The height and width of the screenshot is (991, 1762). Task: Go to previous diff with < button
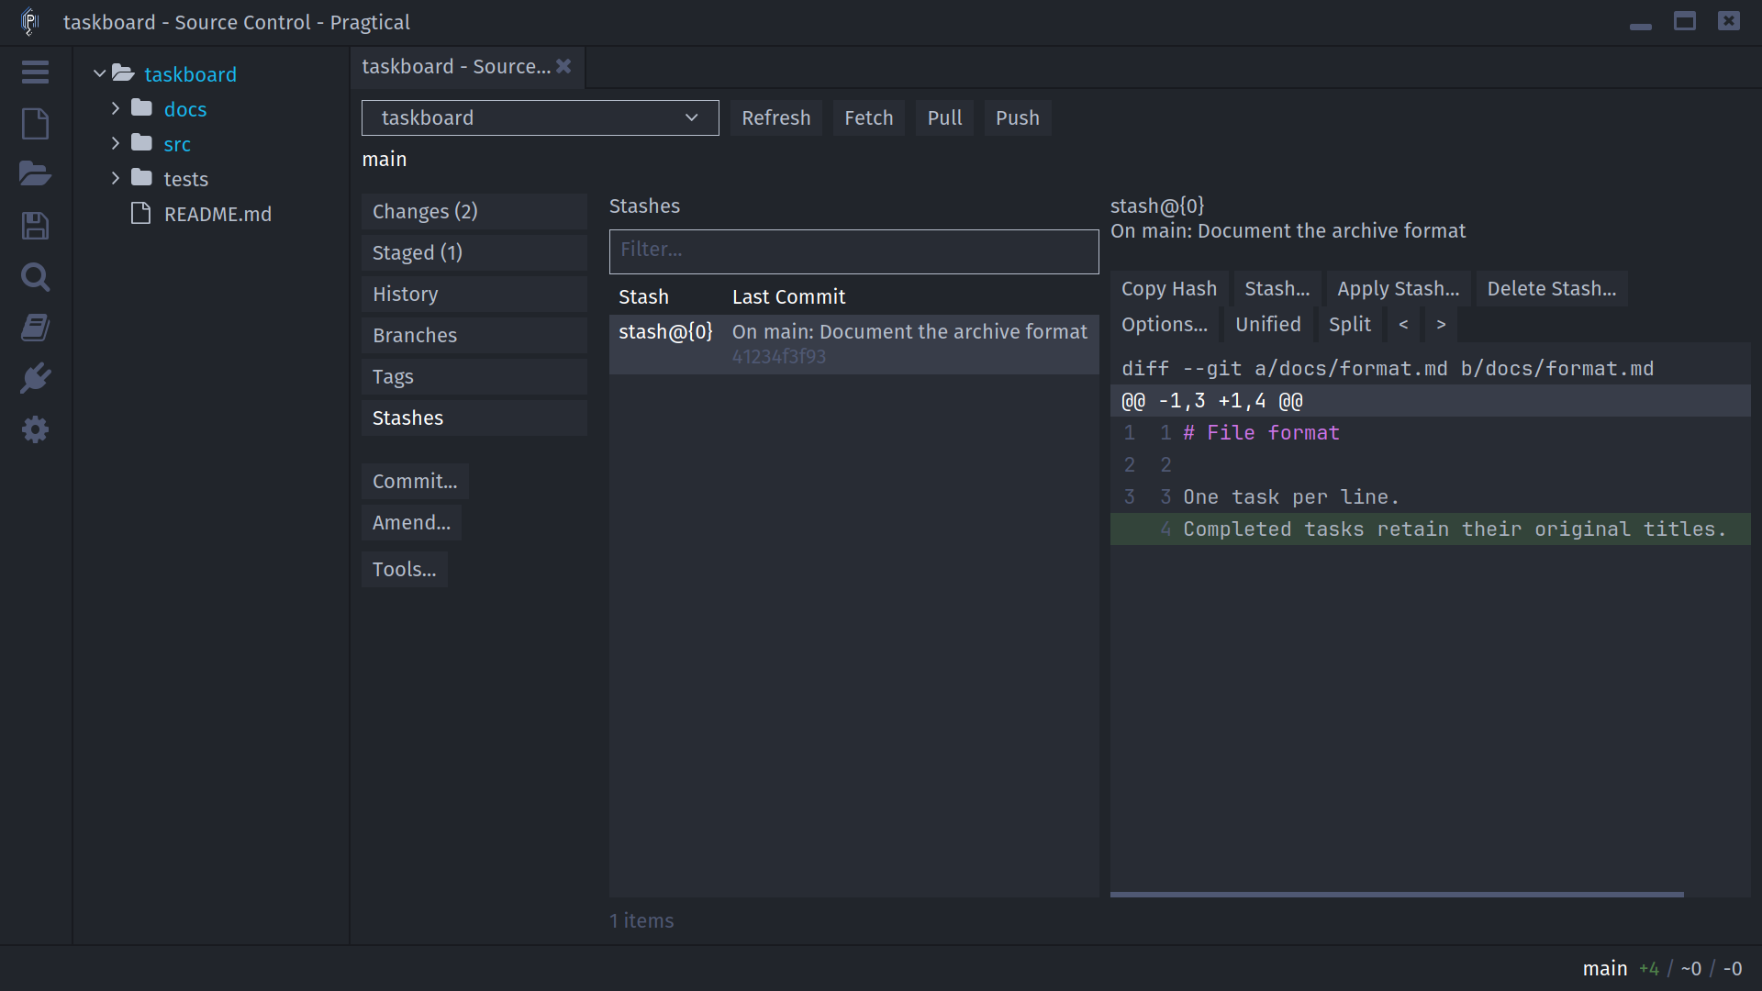(1403, 324)
